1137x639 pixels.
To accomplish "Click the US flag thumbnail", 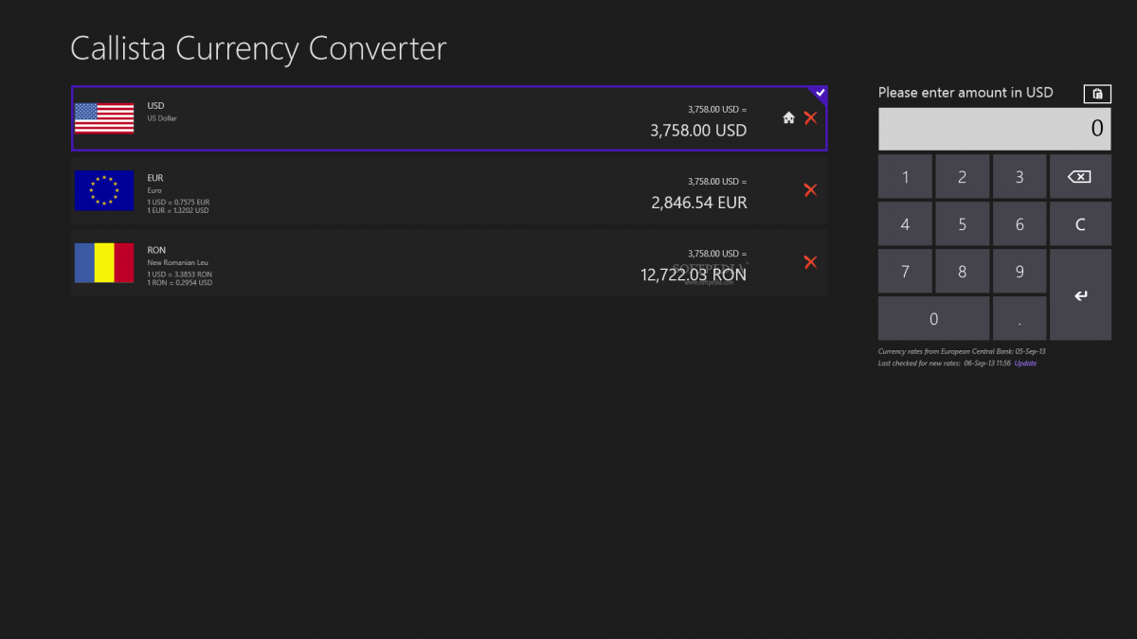I will point(104,117).
